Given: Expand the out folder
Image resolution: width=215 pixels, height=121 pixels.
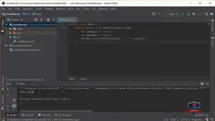Looking at the screenshot, I should point(10,33).
